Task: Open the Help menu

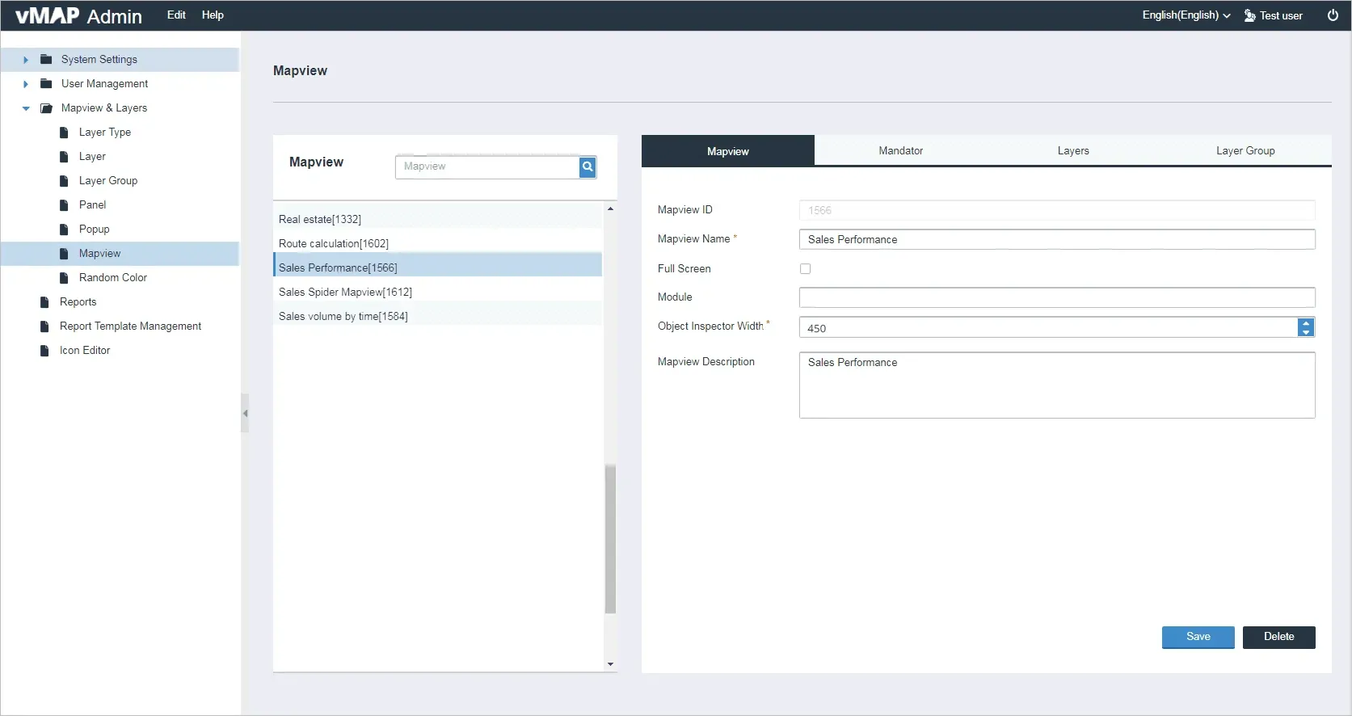Action: [213, 15]
